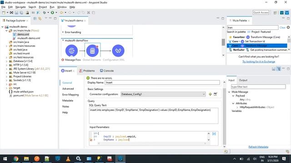Click the Anypoint Studio taskbar icon
The height and width of the screenshot is (163, 291).
coord(120,159)
